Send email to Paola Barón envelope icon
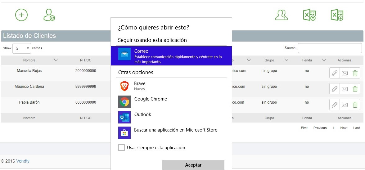This screenshot has height=170, width=365. [345, 105]
